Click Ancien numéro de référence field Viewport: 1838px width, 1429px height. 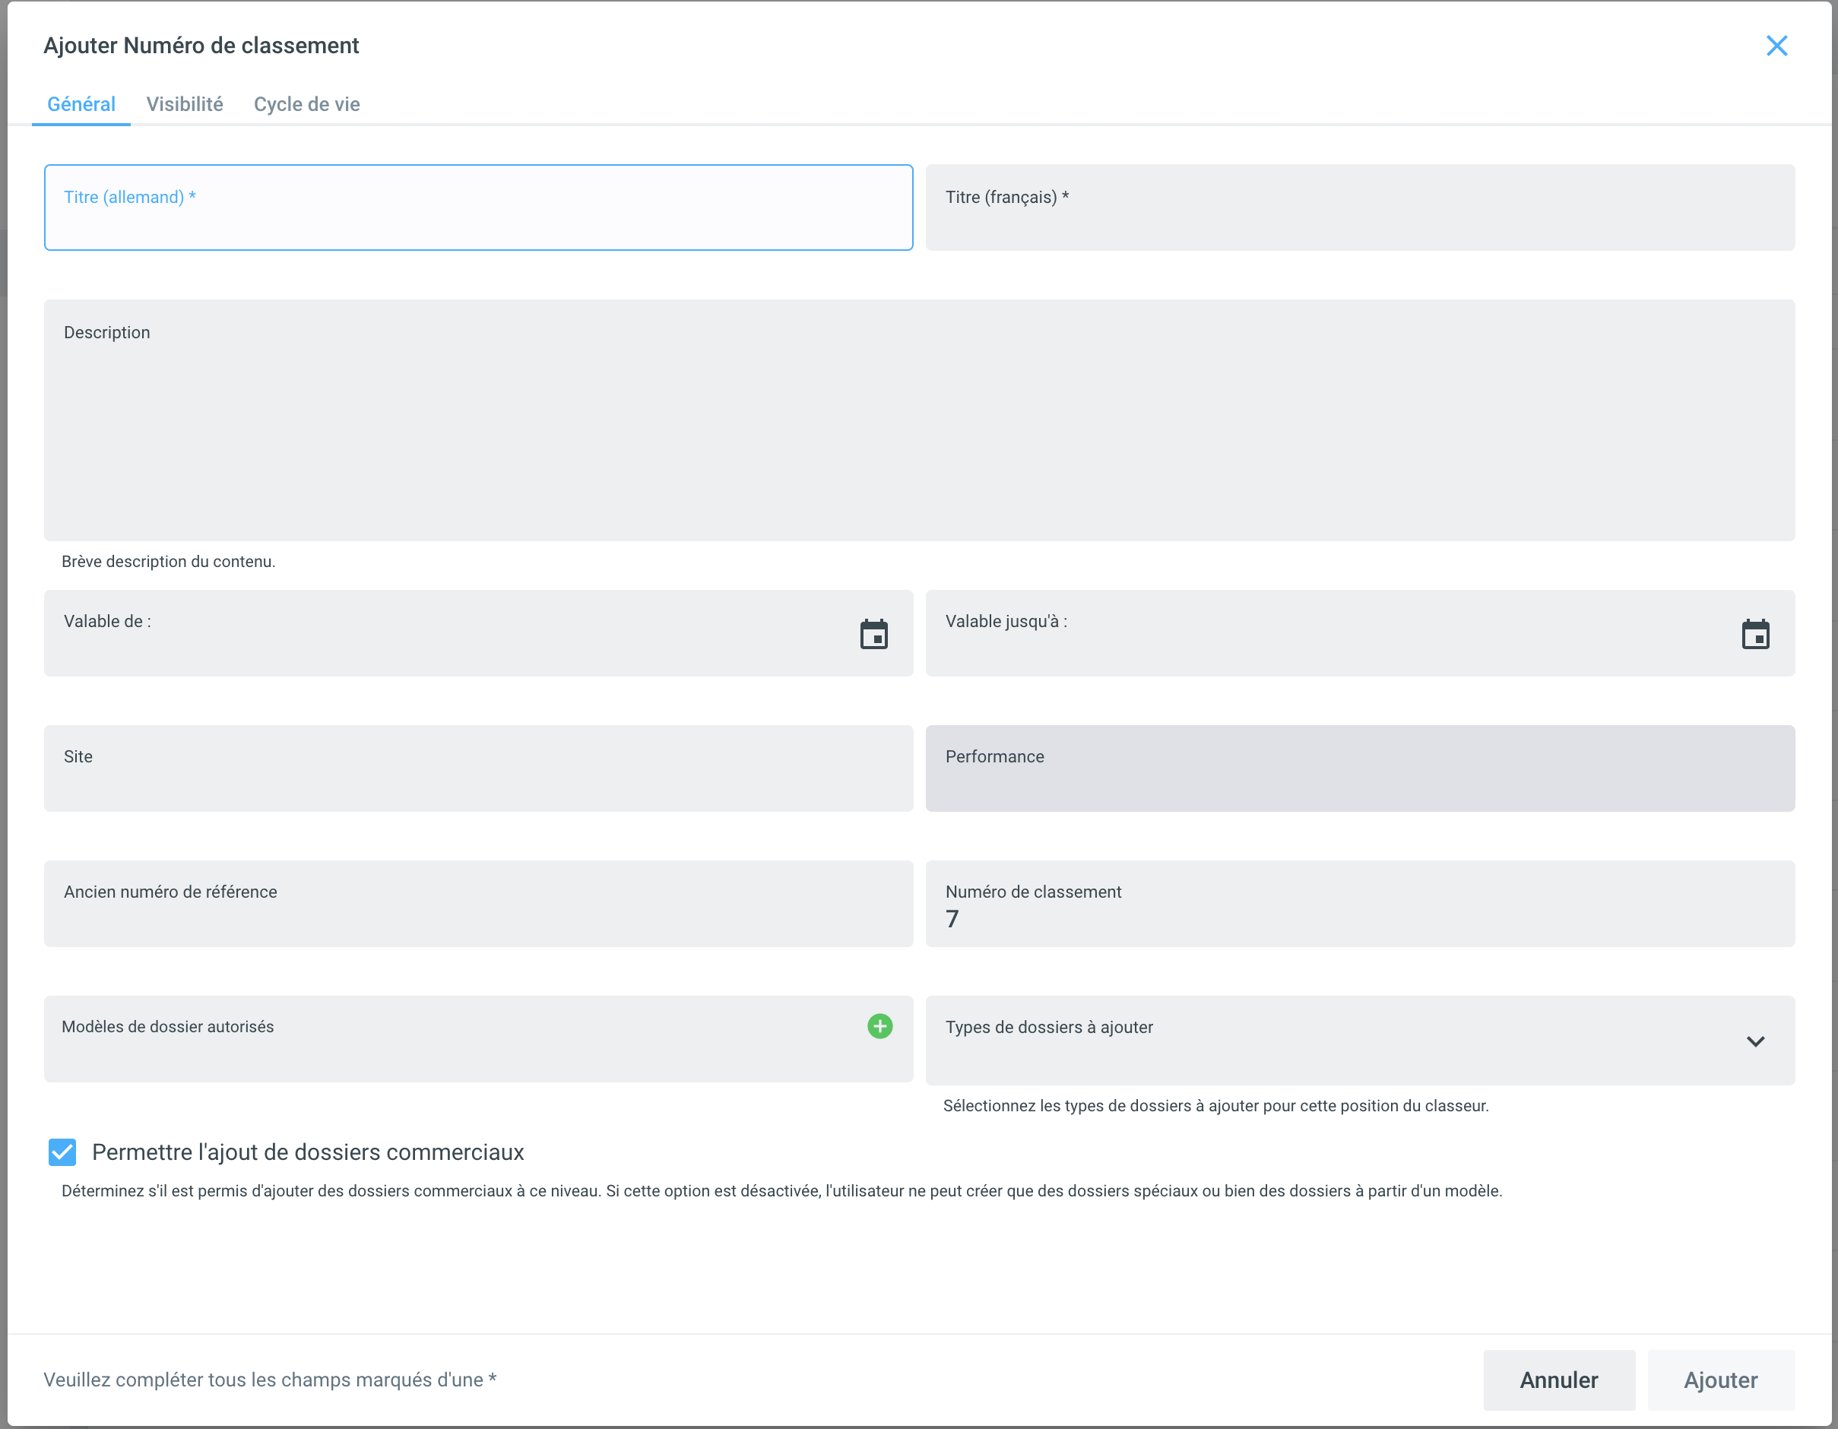(x=478, y=912)
